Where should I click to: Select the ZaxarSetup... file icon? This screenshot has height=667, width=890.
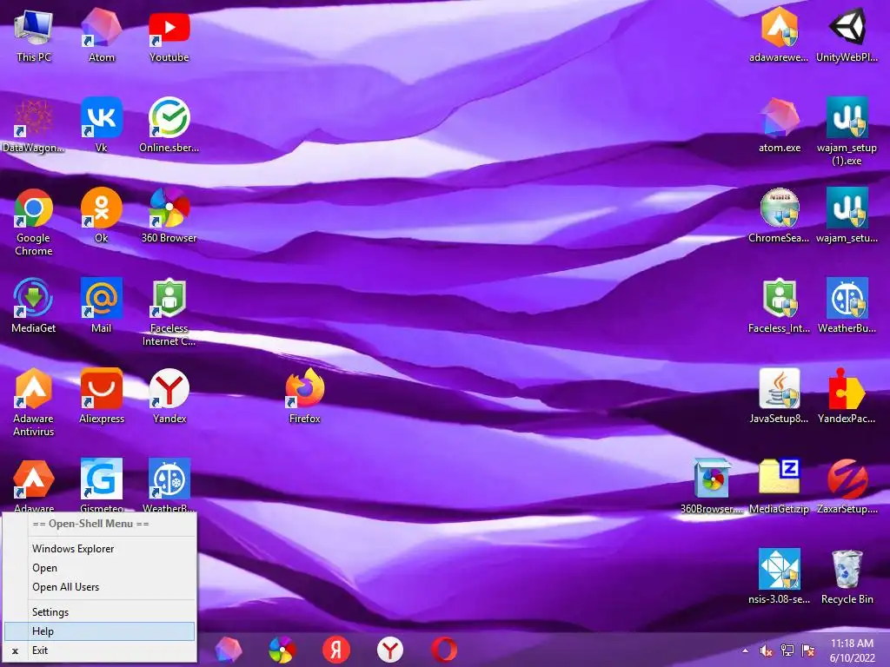click(847, 486)
